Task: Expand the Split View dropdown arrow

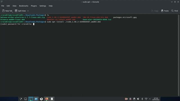Action: [x=28, y=11]
